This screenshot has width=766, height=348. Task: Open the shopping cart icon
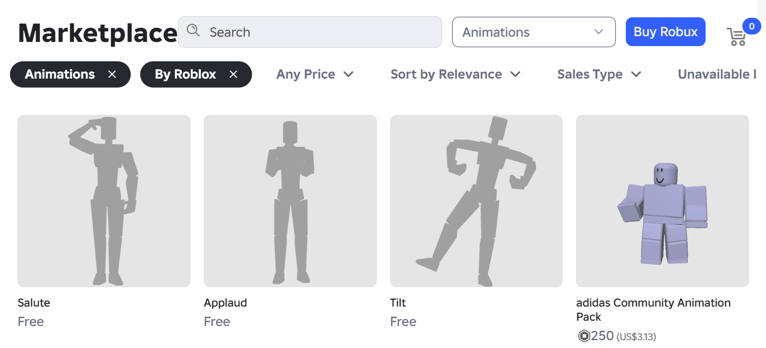coord(736,37)
